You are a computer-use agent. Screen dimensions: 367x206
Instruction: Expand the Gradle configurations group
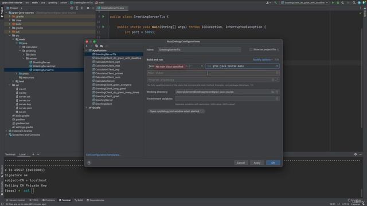[87, 108]
